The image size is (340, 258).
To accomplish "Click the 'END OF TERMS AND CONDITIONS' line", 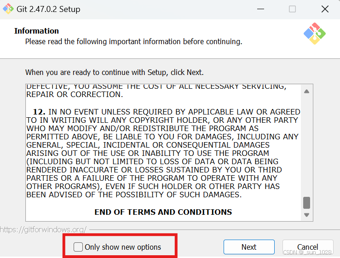I will 163,212.
